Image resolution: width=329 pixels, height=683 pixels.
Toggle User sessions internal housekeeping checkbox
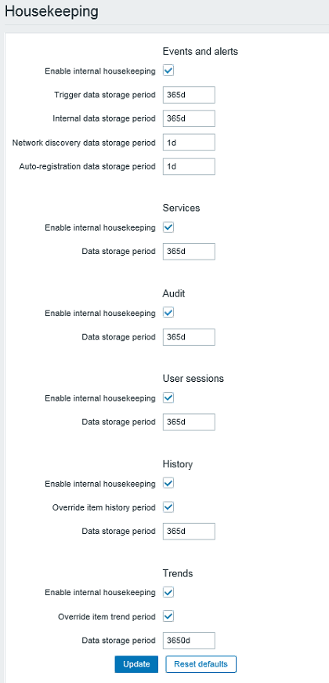(168, 398)
